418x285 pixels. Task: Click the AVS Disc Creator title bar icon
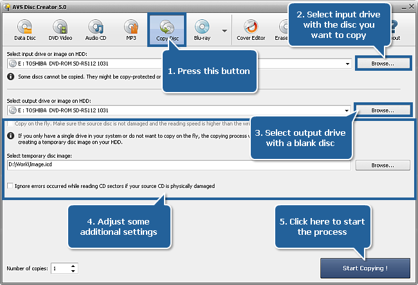6,6
